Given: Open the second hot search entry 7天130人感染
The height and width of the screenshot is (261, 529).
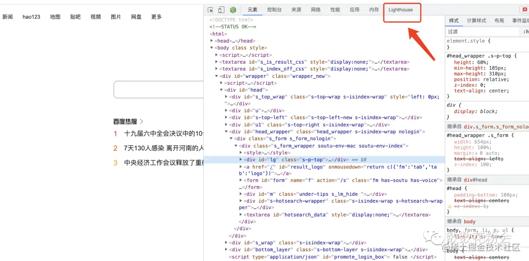Looking at the screenshot, I should coord(164,148).
